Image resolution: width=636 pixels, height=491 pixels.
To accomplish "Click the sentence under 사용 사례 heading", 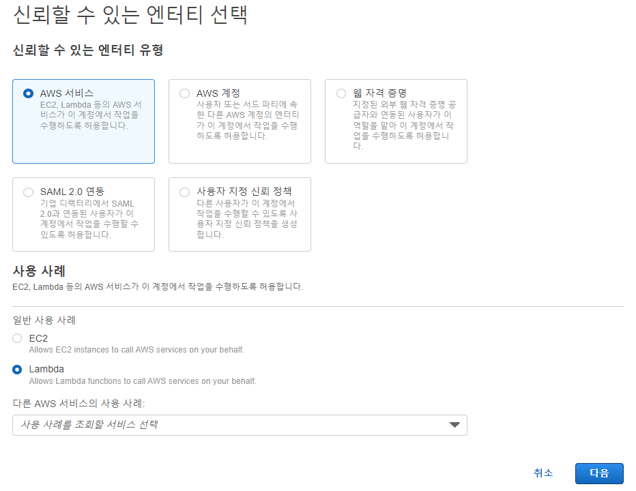I will (x=158, y=287).
